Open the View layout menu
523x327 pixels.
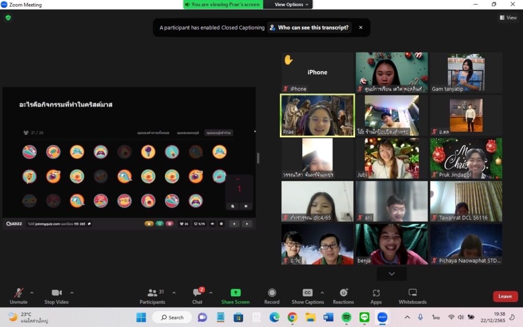[508, 17]
